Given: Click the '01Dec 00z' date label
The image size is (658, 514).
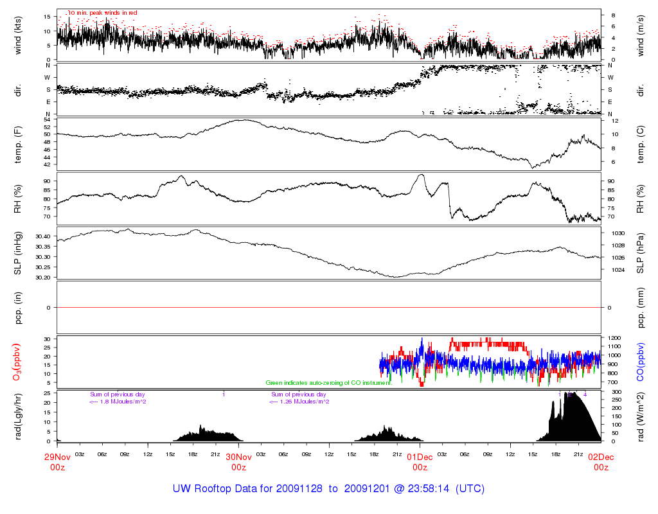Looking at the screenshot, I should (420, 462).
